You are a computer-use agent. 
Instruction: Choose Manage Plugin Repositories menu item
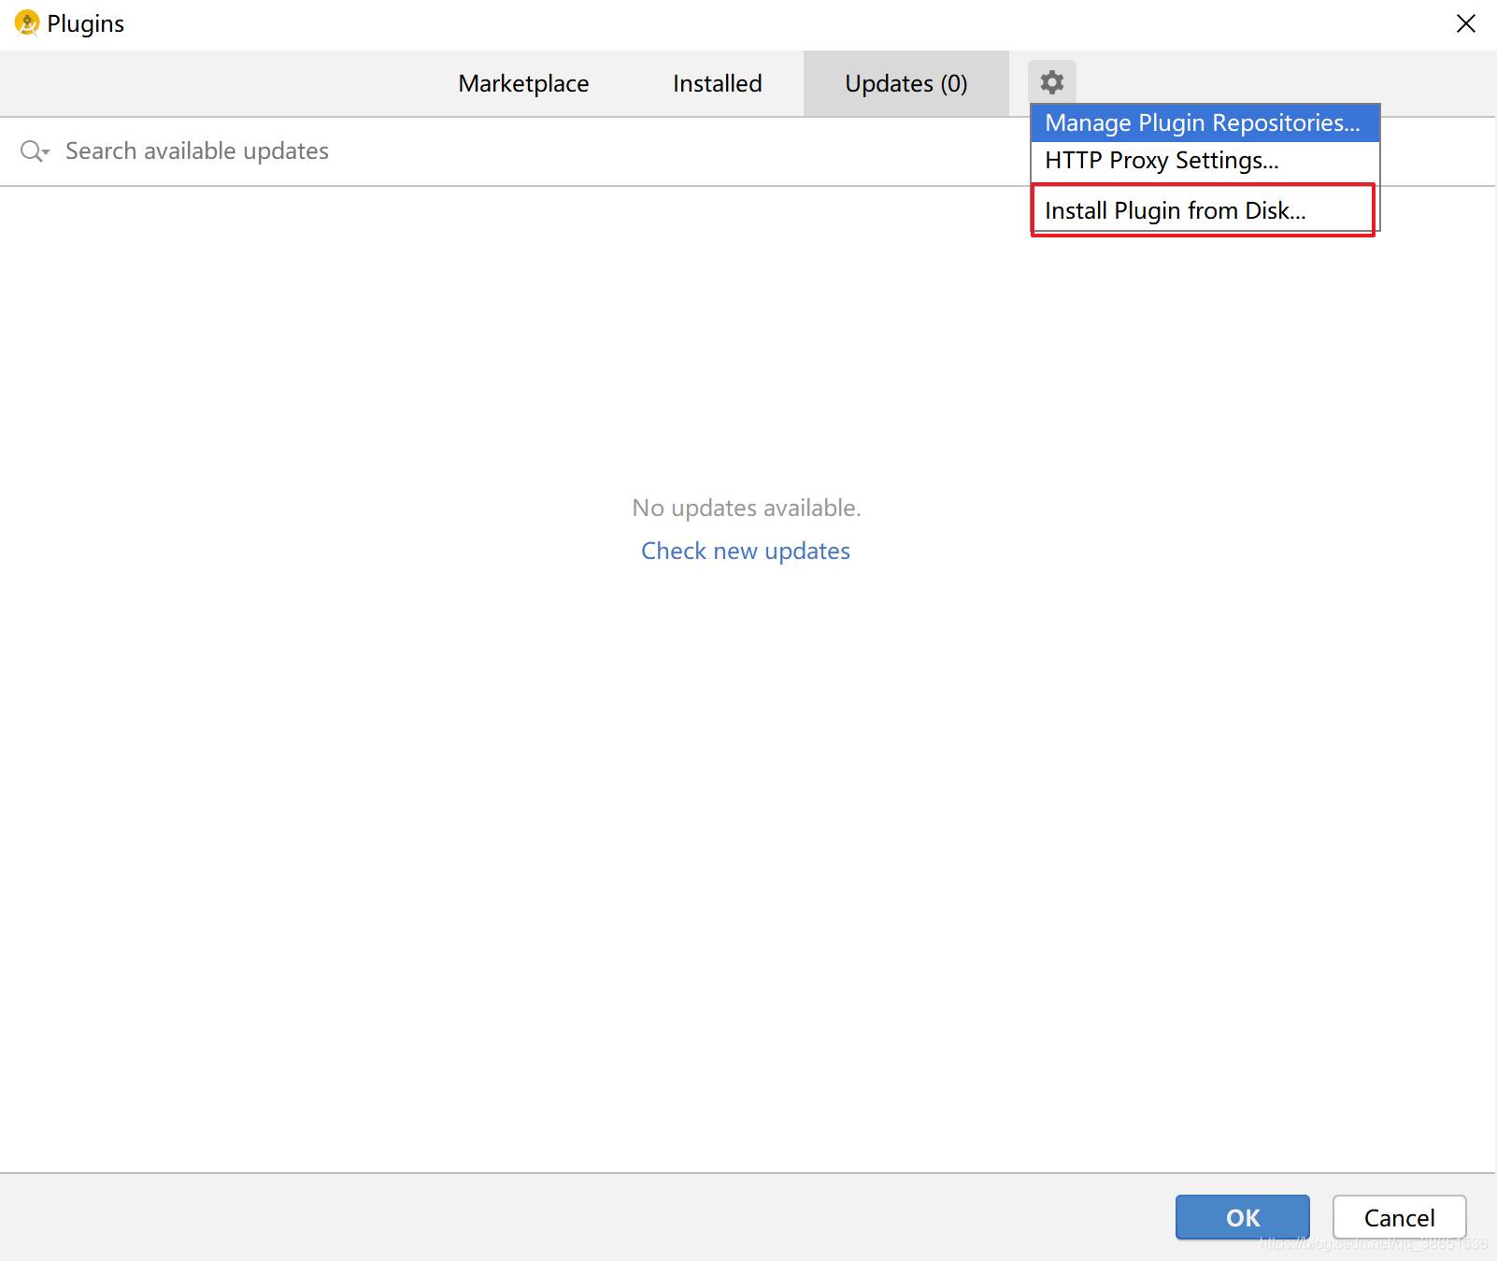point(1205,123)
